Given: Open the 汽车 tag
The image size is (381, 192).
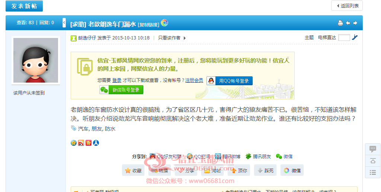Looking at the screenshot, I should point(83,129).
